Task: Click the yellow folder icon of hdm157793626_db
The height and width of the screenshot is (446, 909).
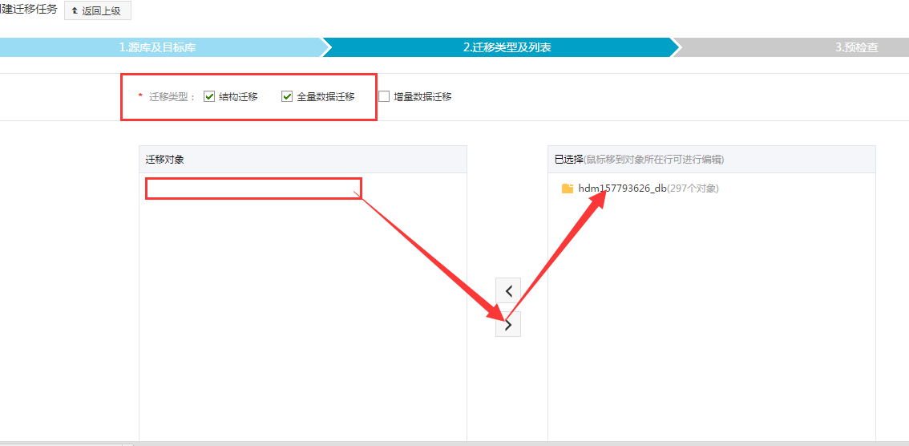Action: tap(568, 189)
